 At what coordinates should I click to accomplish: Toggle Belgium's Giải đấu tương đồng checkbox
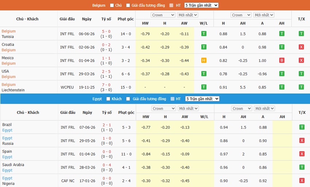tap(128, 5)
